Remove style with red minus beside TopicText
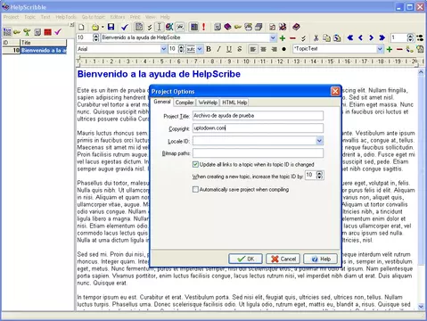 (x=399, y=49)
